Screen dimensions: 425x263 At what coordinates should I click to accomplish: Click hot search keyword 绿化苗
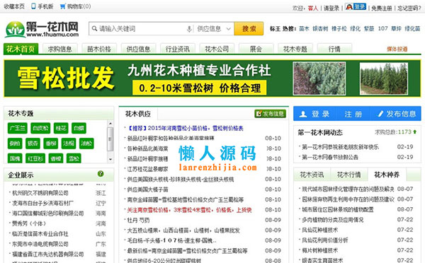412,28
